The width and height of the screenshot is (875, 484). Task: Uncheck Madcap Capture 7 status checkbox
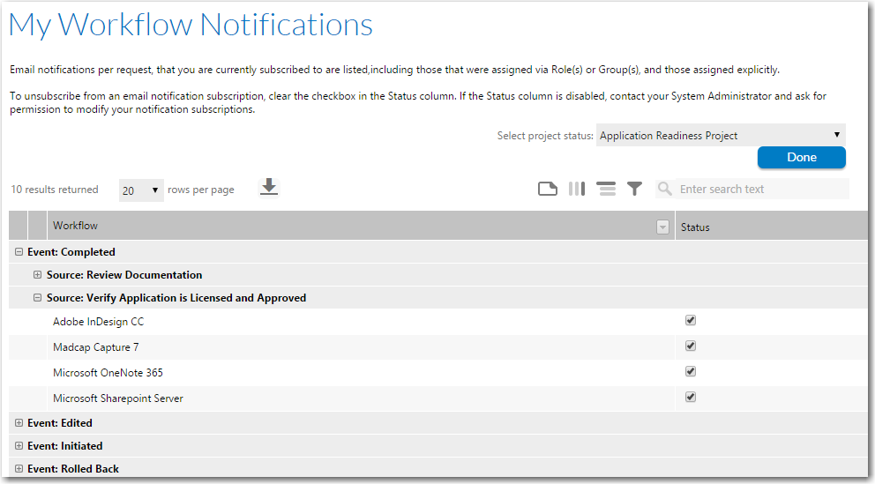691,346
